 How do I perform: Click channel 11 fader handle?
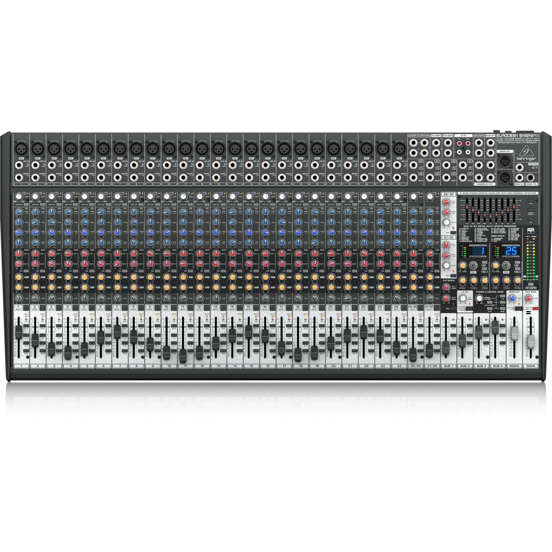pos(183,356)
